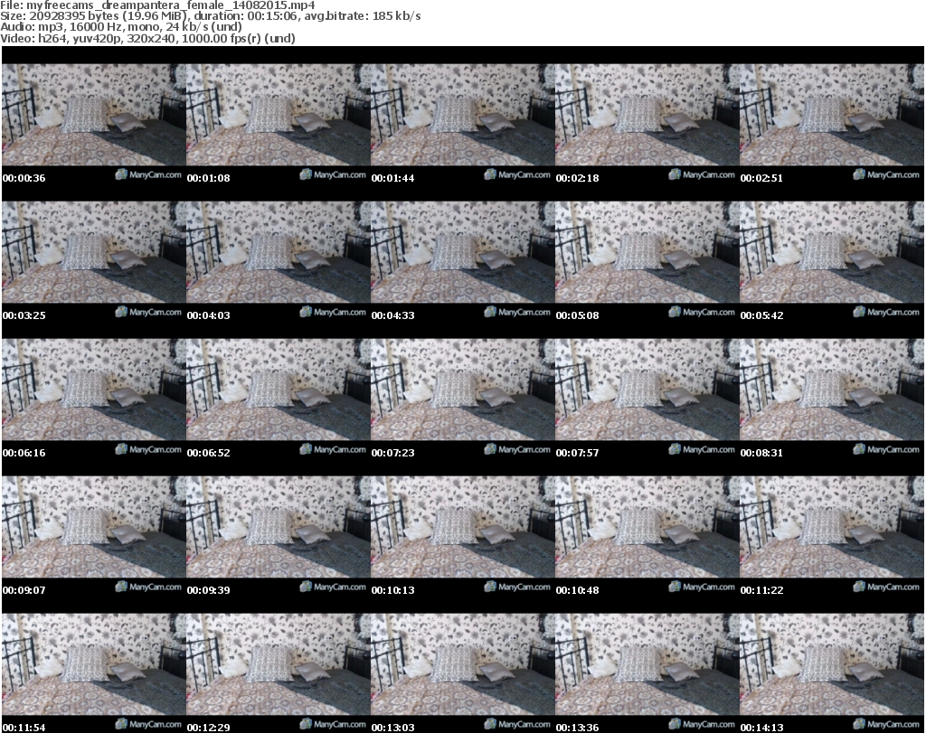This screenshot has height=733, width=926.
Task: Click the 00:04:33 timestamp label
Action: click(392, 315)
